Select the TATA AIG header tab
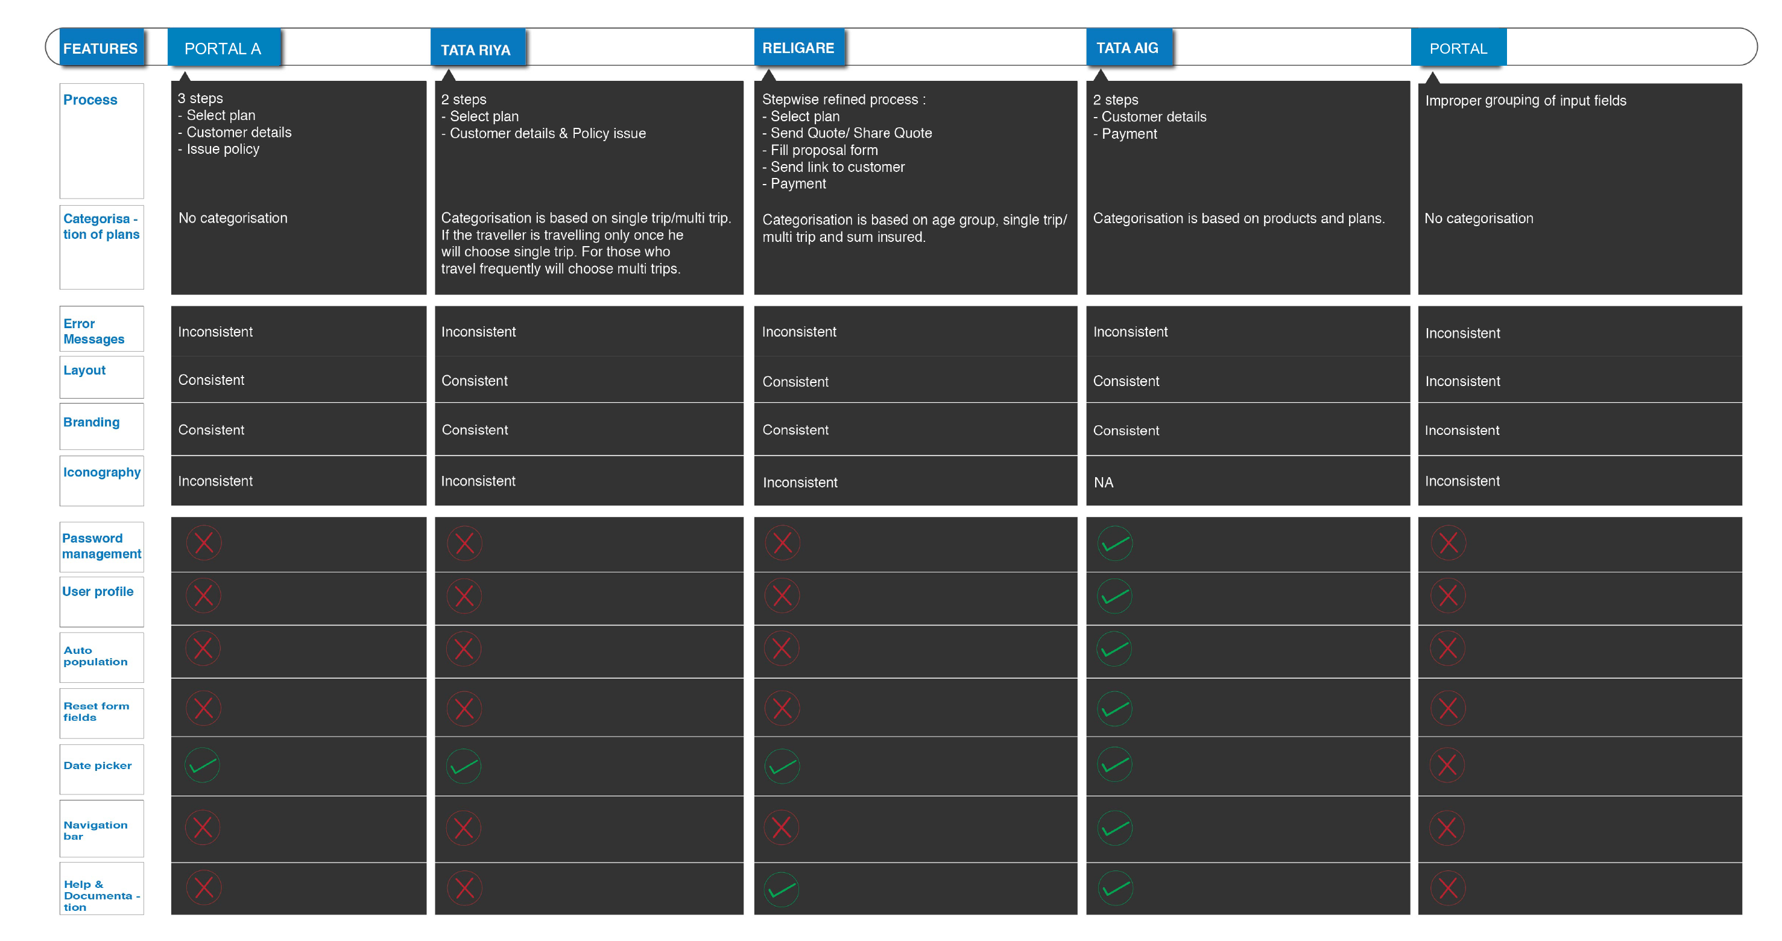Viewport: 1782px width, 941px height. tap(1129, 48)
